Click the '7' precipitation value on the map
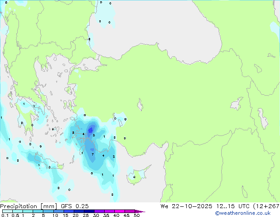 point(92,154)
